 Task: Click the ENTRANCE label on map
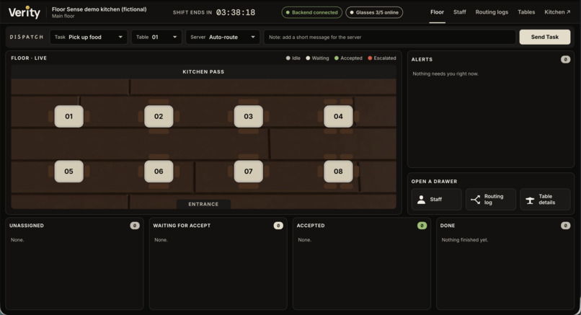click(x=203, y=204)
